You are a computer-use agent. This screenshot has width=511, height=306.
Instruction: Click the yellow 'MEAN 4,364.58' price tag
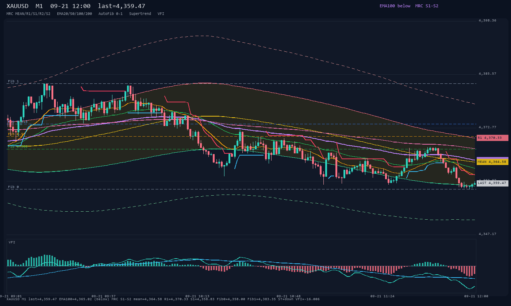pos(492,162)
